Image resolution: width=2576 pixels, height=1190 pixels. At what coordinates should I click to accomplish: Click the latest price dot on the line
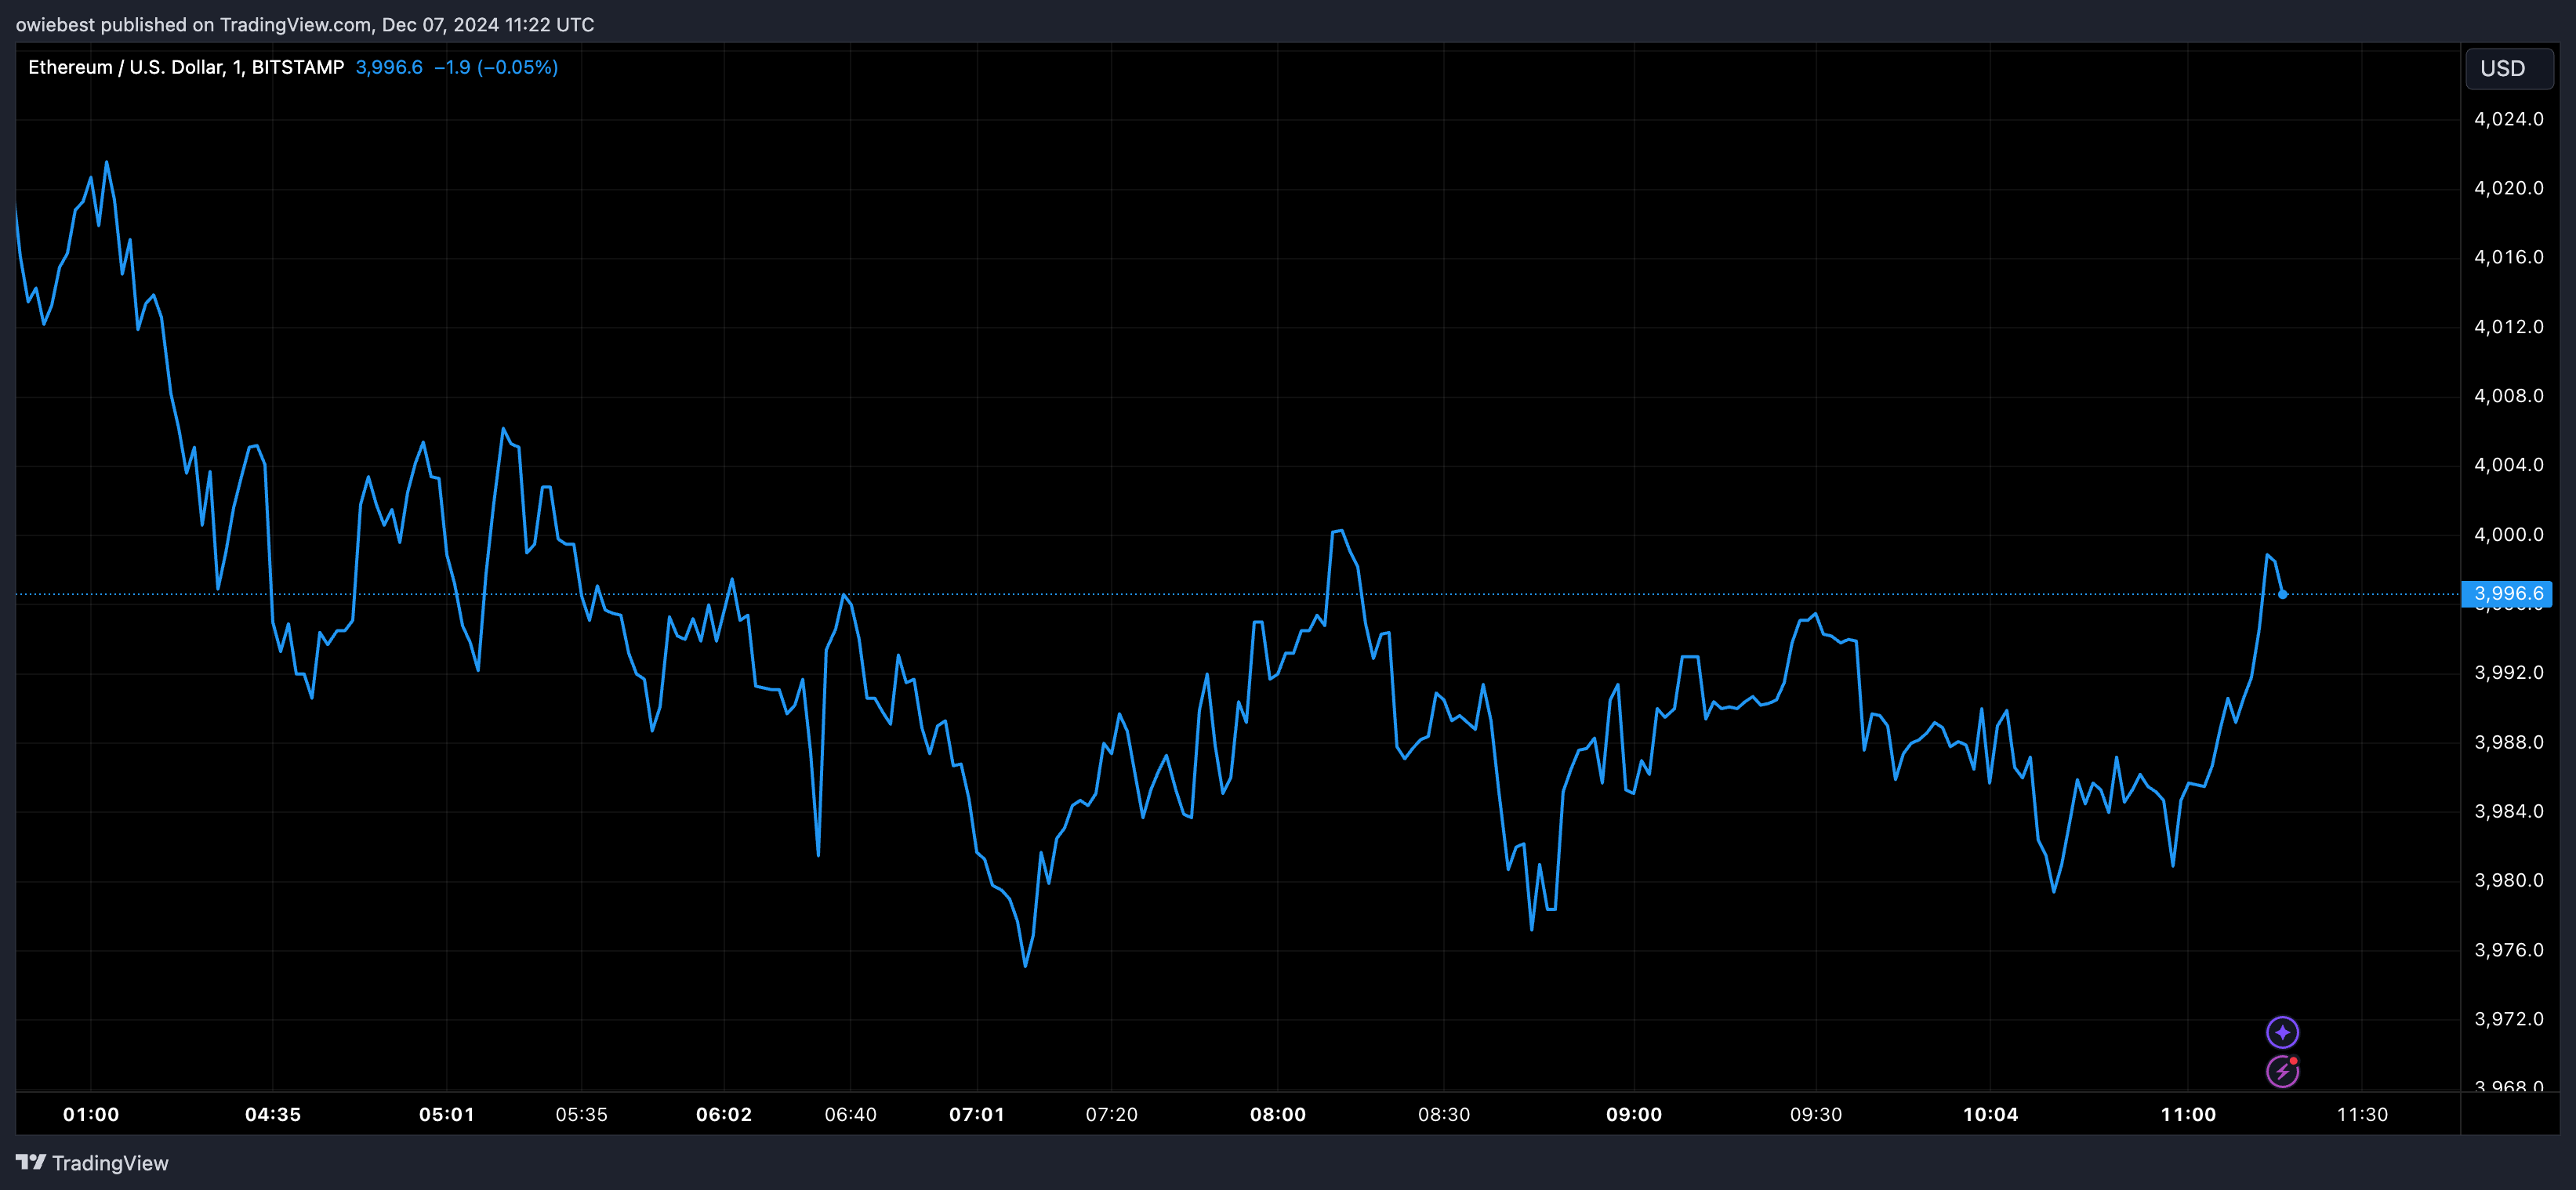click(x=2282, y=594)
